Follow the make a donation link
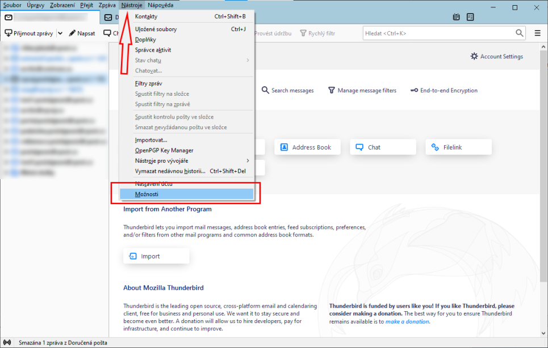548x348 pixels. click(407, 321)
